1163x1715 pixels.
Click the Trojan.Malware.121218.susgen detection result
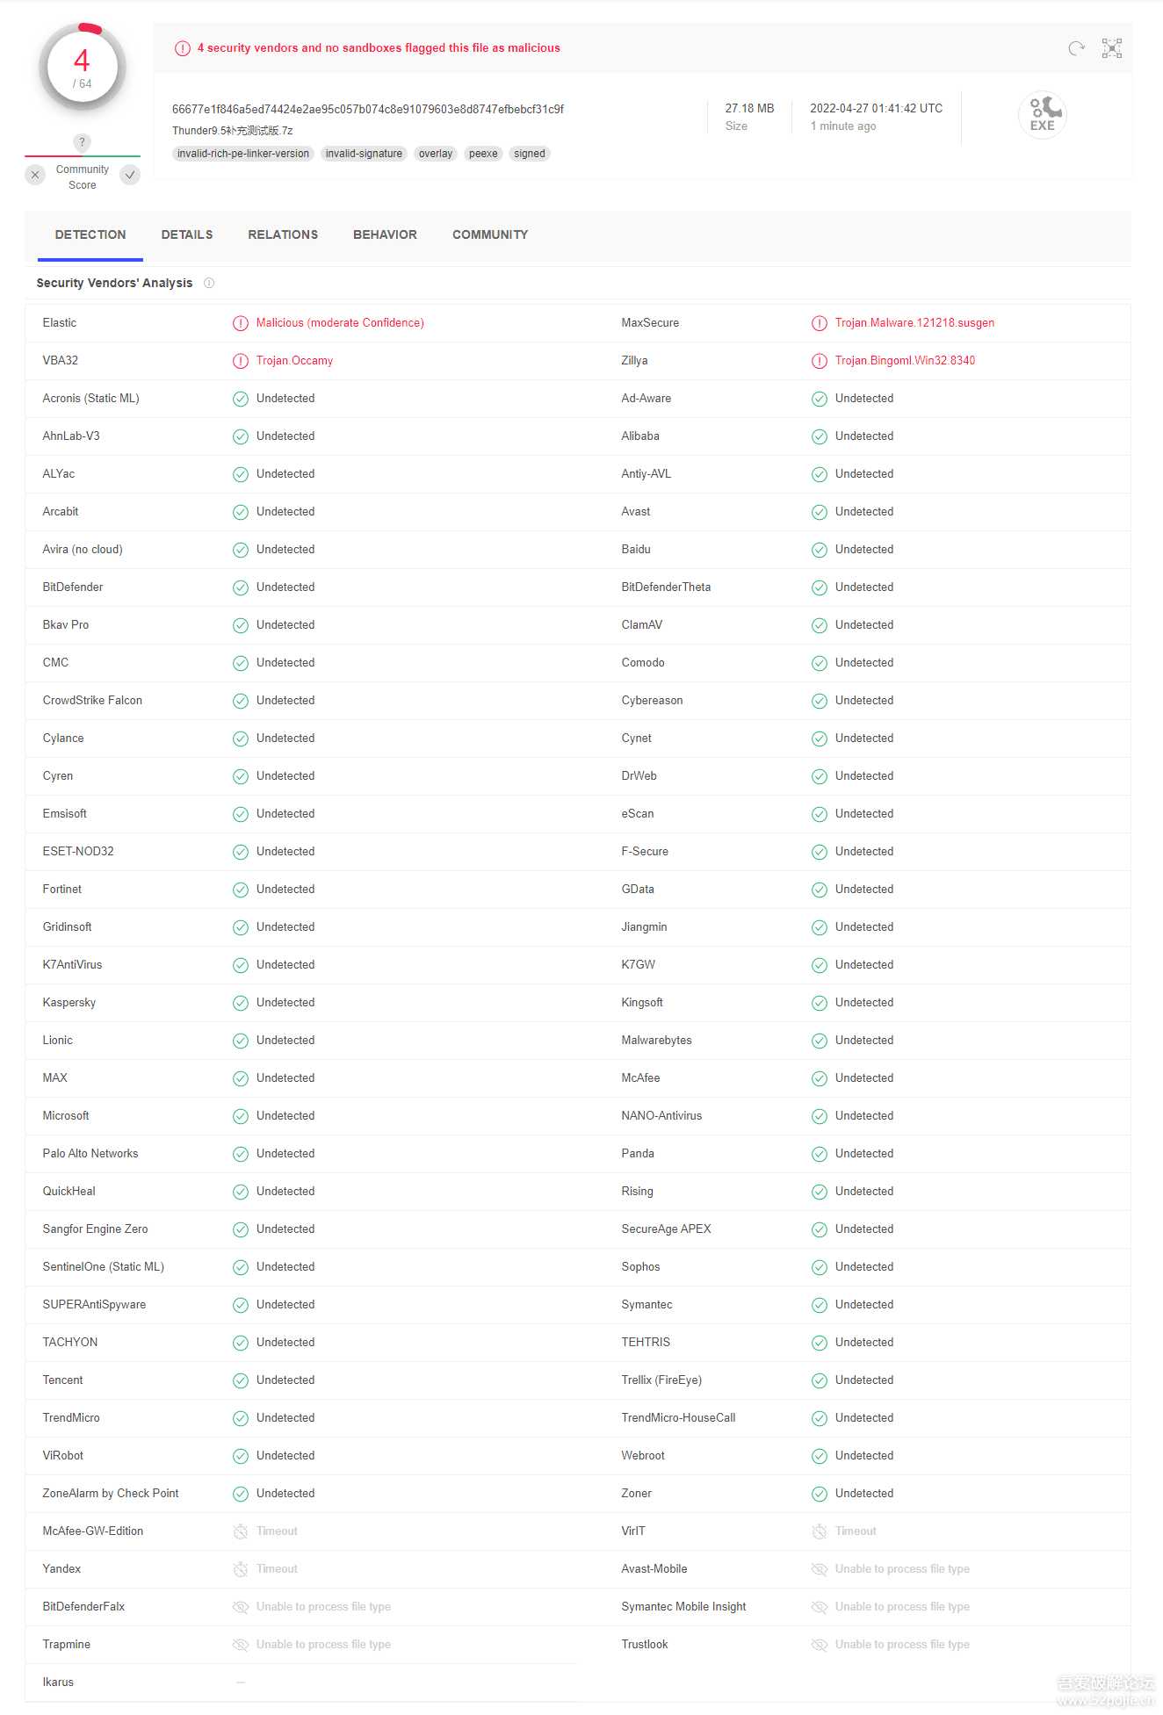[x=914, y=323]
